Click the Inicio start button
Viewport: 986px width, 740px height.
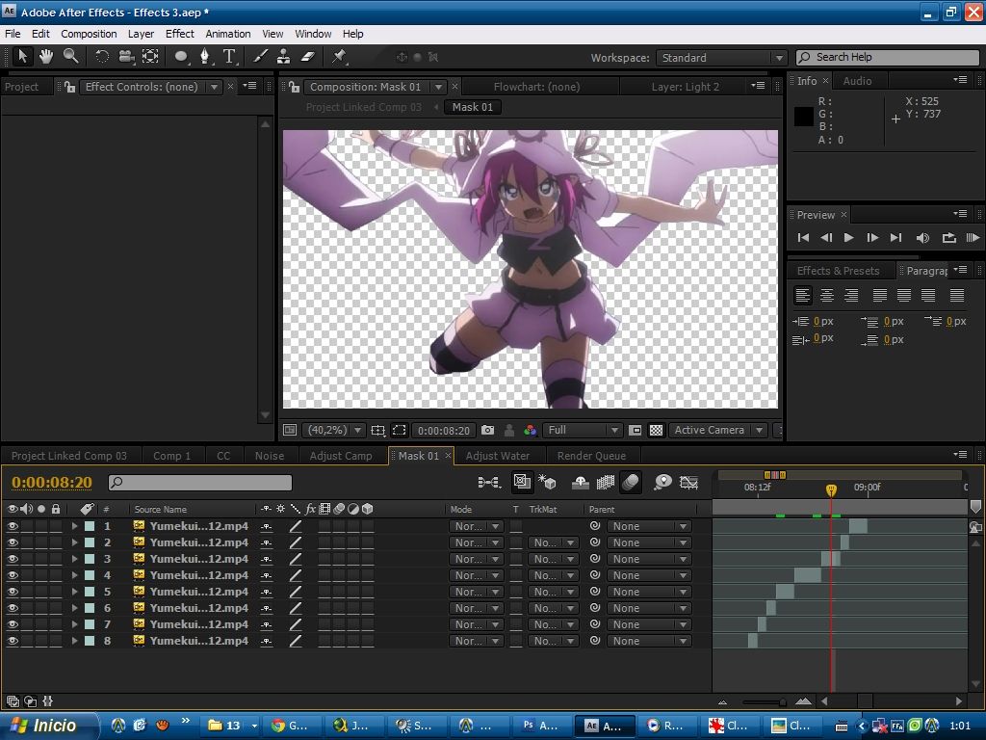pyautogui.click(x=49, y=726)
